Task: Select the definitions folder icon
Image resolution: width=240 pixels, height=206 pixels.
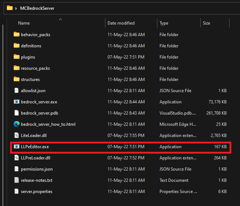Action: (x=17, y=46)
